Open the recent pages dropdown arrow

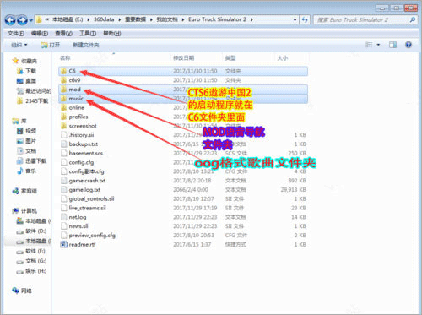(31, 20)
